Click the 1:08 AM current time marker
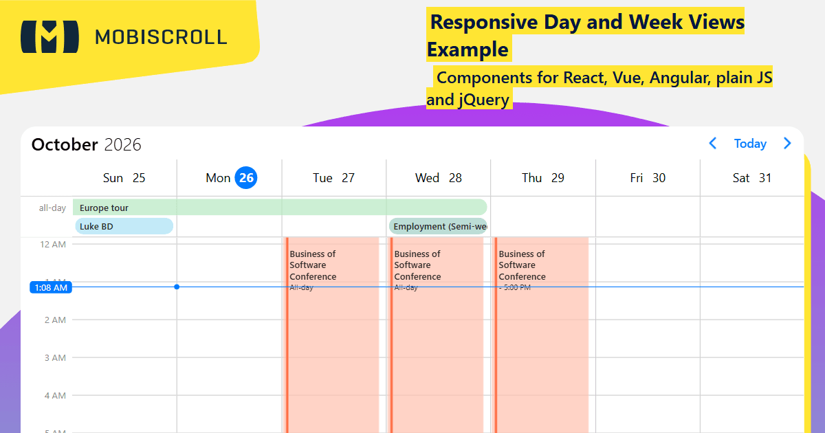825x433 pixels. (51, 287)
